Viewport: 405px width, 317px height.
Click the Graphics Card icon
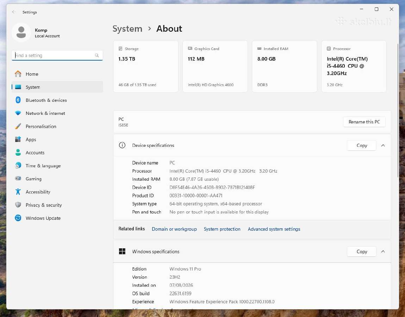(190, 49)
